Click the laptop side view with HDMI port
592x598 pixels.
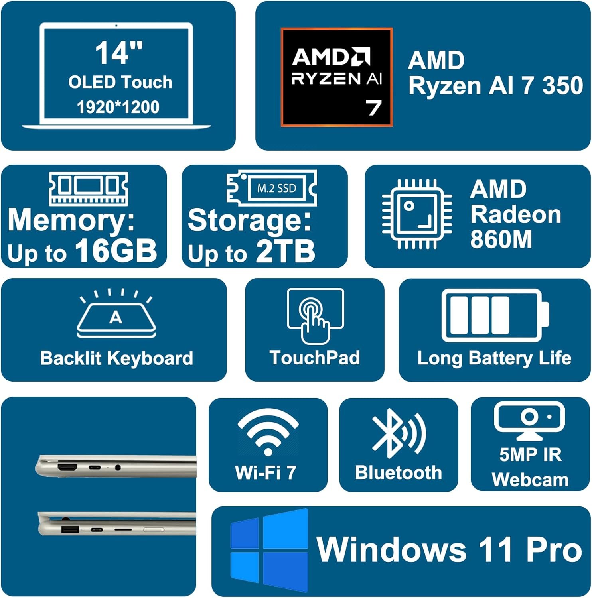coord(116,466)
